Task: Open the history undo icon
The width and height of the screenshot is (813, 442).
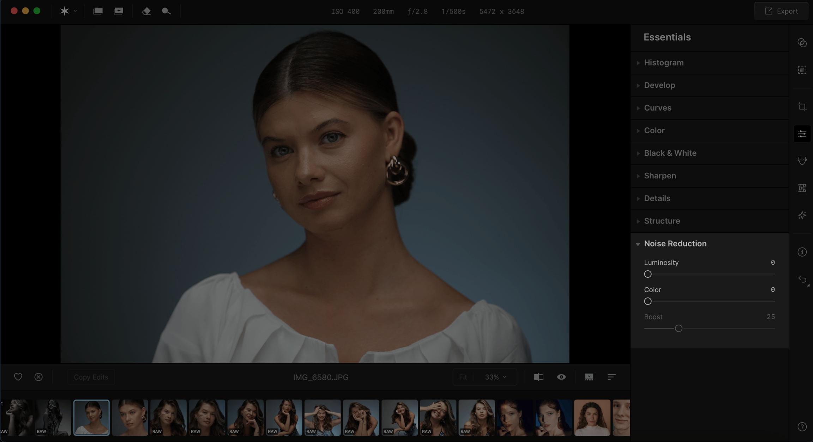Action: tap(802, 280)
